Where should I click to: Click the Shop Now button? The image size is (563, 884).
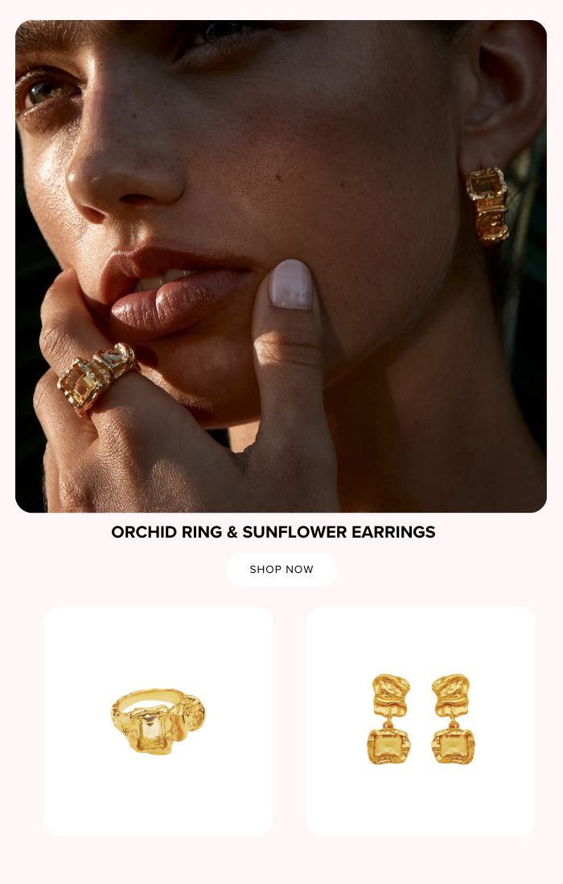tap(281, 570)
